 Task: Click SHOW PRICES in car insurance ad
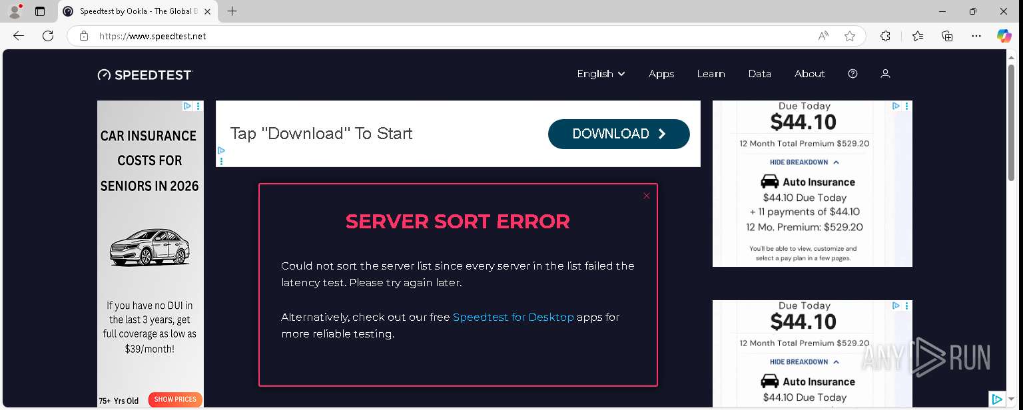(175, 399)
